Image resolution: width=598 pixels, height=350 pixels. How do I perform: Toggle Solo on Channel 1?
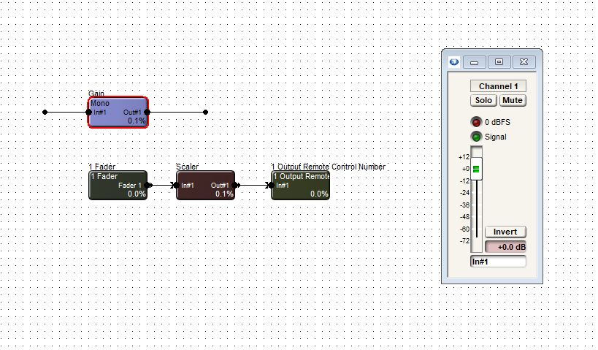click(x=483, y=100)
